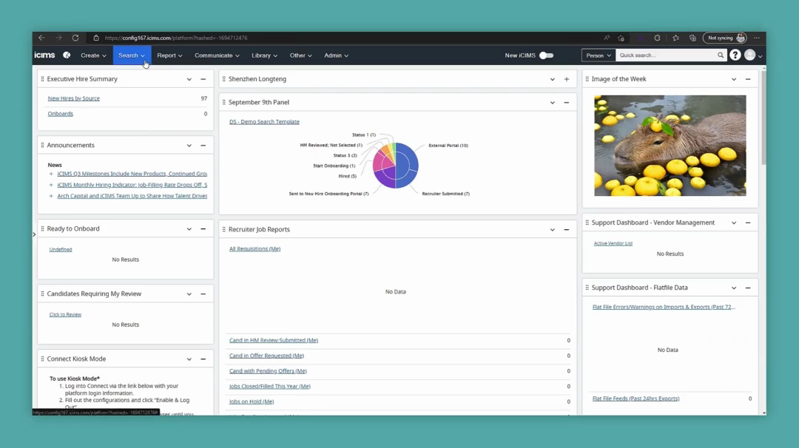Open the Create menu
This screenshot has width=799, height=448.
click(93, 55)
